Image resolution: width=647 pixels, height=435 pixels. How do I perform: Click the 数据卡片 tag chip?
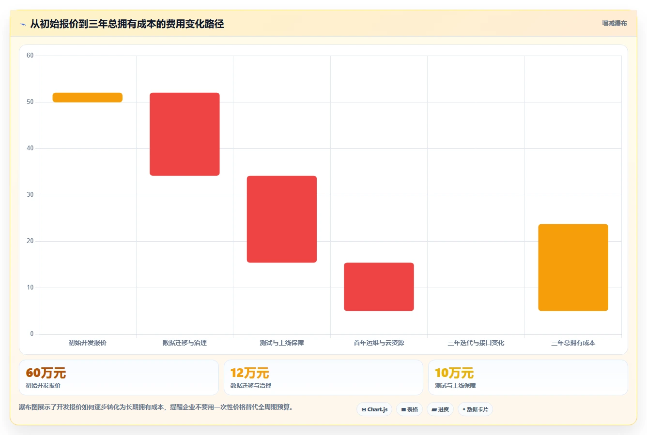point(475,409)
